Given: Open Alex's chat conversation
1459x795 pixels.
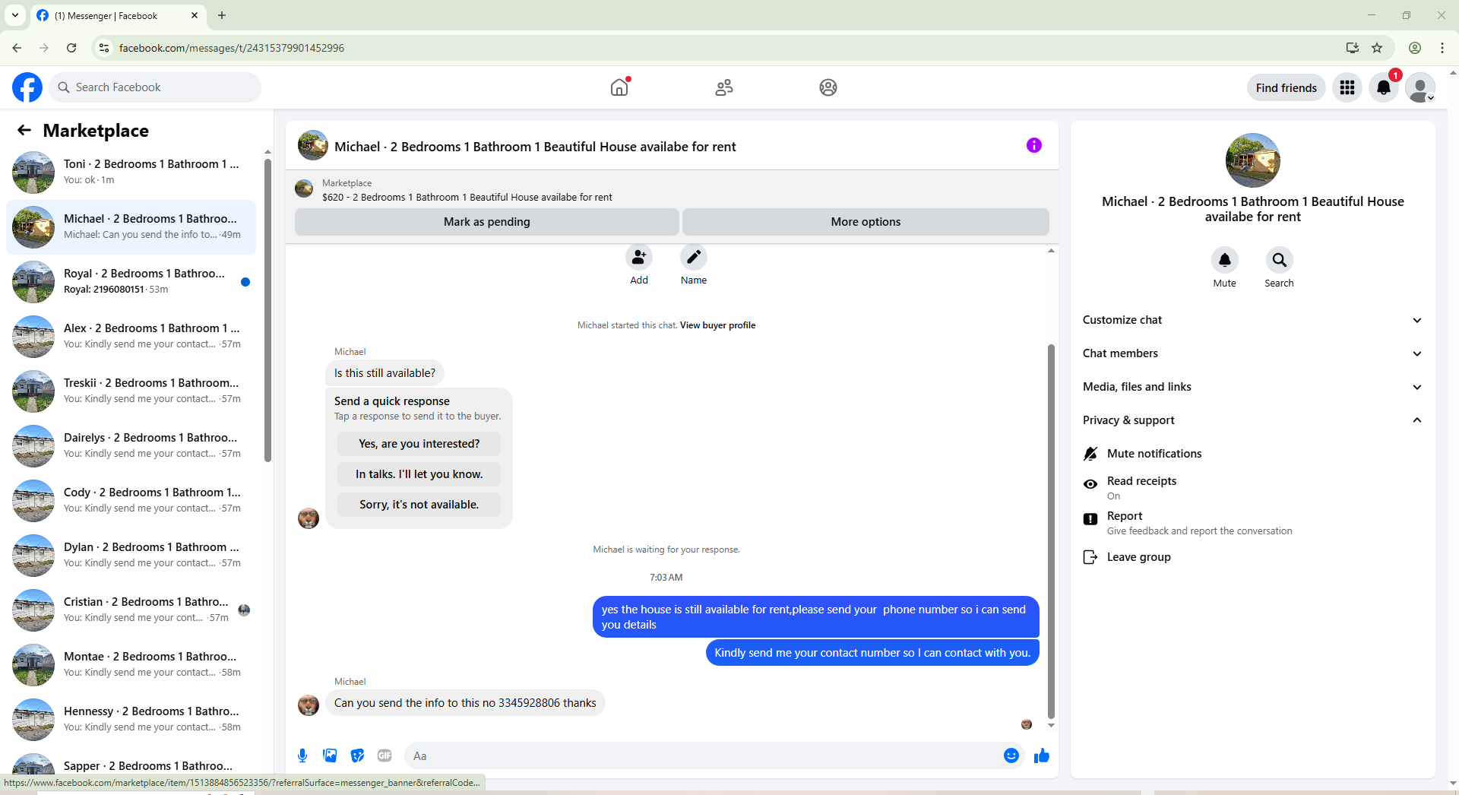Looking at the screenshot, I should (131, 337).
